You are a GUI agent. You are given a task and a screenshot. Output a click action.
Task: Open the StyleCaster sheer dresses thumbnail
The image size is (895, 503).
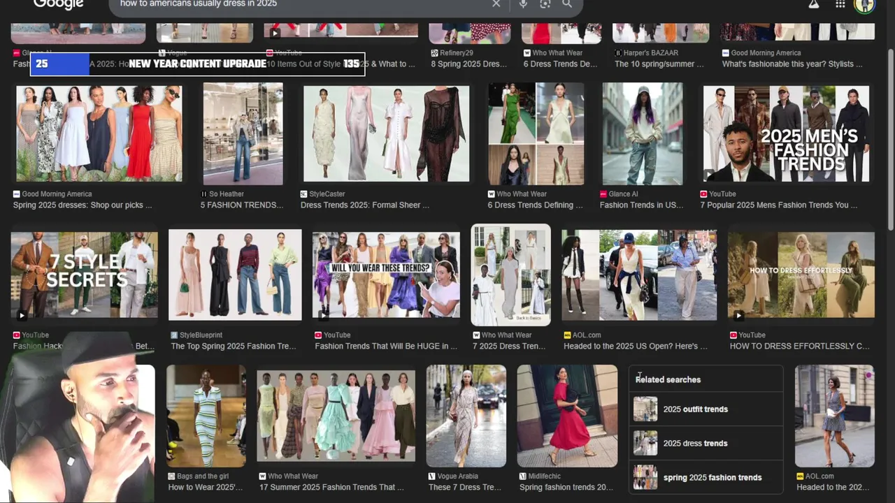pyautogui.click(x=387, y=133)
